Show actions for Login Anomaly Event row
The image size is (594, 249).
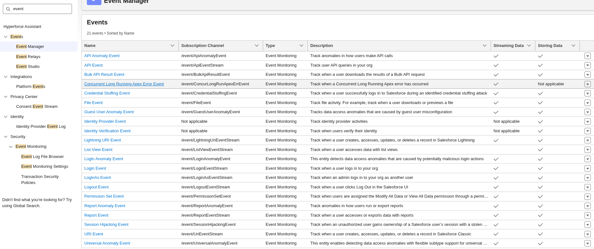(587, 159)
